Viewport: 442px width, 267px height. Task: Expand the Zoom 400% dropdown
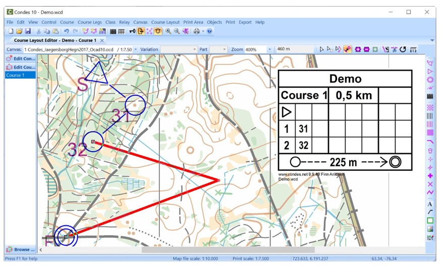(x=269, y=49)
